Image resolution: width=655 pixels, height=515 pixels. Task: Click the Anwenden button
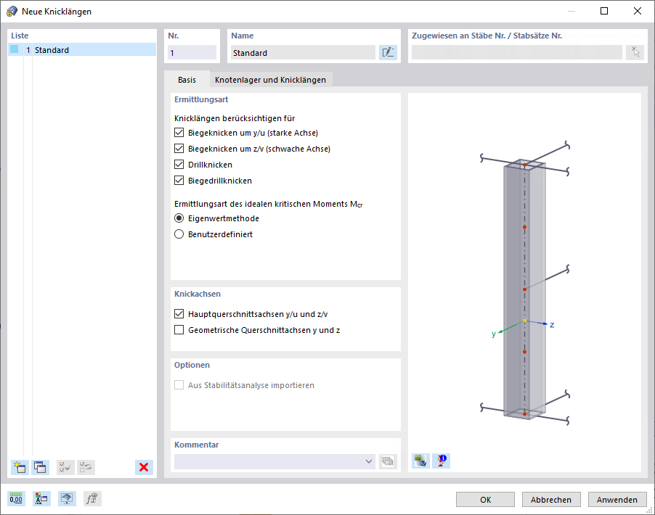tap(617, 500)
